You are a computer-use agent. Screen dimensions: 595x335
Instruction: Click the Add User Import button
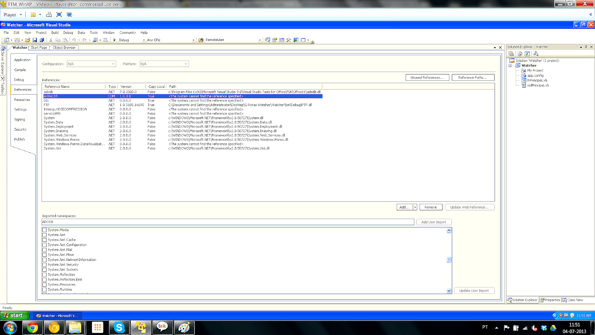pyautogui.click(x=434, y=222)
